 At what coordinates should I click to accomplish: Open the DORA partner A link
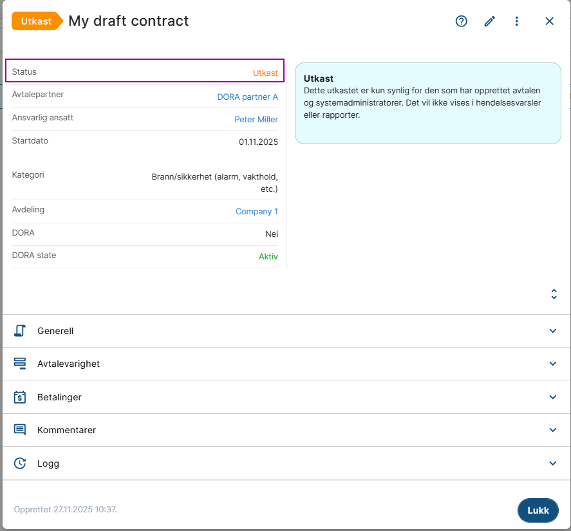tap(247, 97)
